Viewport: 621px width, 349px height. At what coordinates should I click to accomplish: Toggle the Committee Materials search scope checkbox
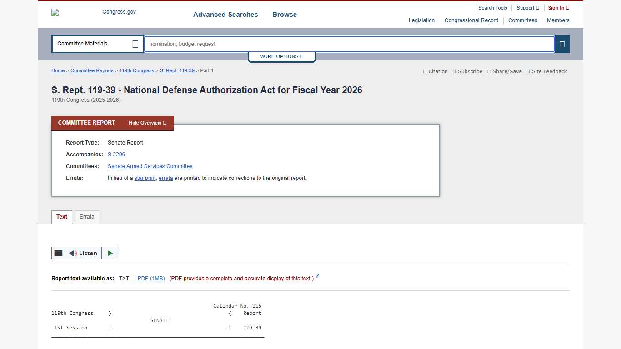pos(135,44)
